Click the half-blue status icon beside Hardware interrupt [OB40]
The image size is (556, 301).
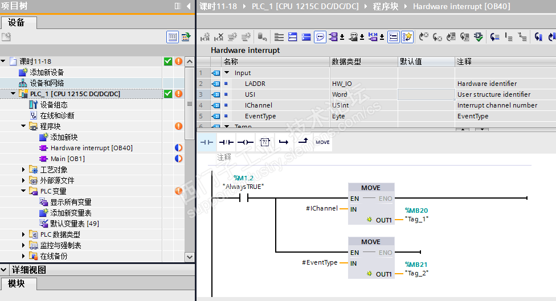click(x=179, y=148)
